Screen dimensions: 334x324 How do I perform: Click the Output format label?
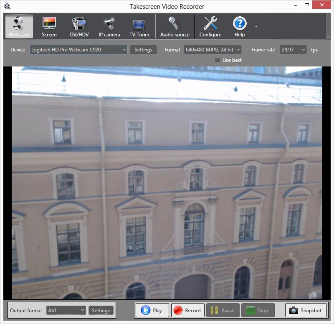coord(26,310)
